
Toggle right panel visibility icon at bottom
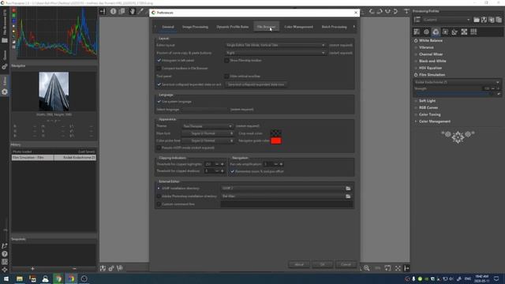pos(406,268)
